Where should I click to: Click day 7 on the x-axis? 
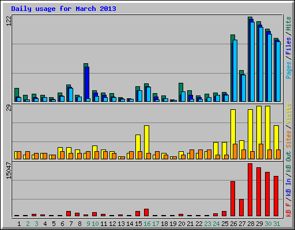click(71, 224)
